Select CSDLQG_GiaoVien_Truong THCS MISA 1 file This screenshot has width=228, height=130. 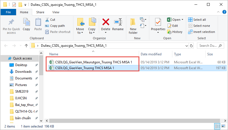84,68
